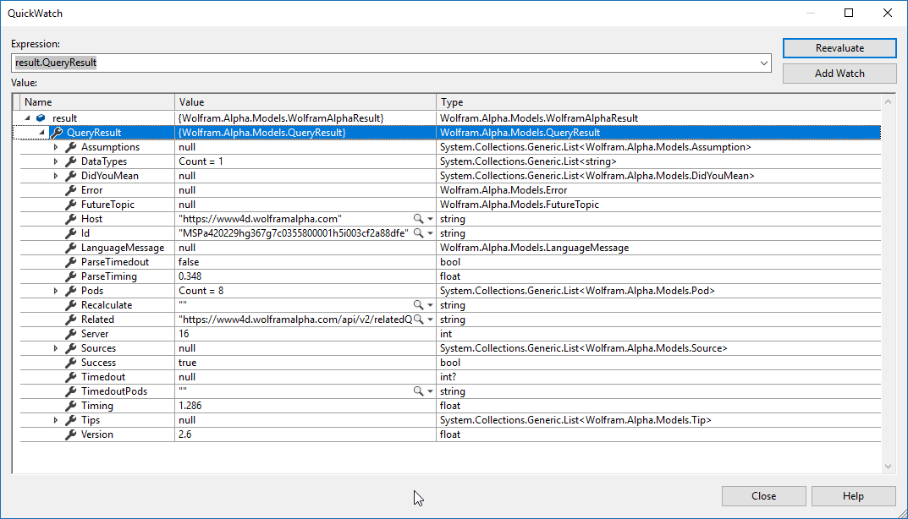The height and width of the screenshot is (519, 908).
Task: Click the wrench icon beside Success
Action: 70,363
